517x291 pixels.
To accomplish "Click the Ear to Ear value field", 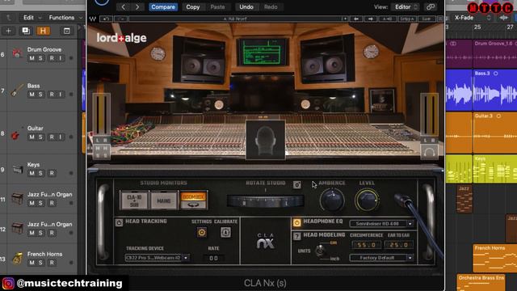I will pos(399,245).
